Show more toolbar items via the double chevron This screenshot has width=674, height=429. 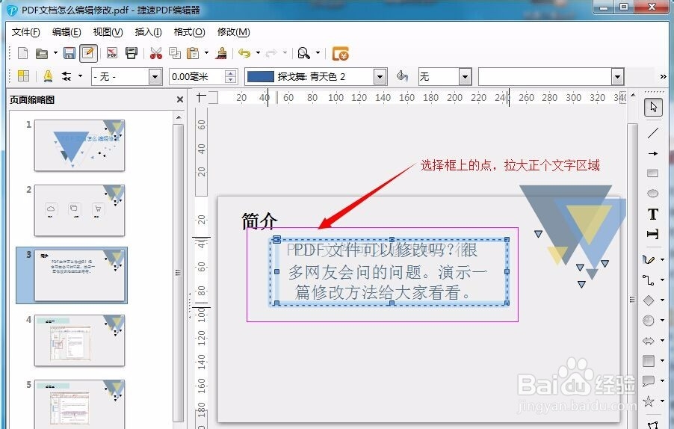coord(664,76)
